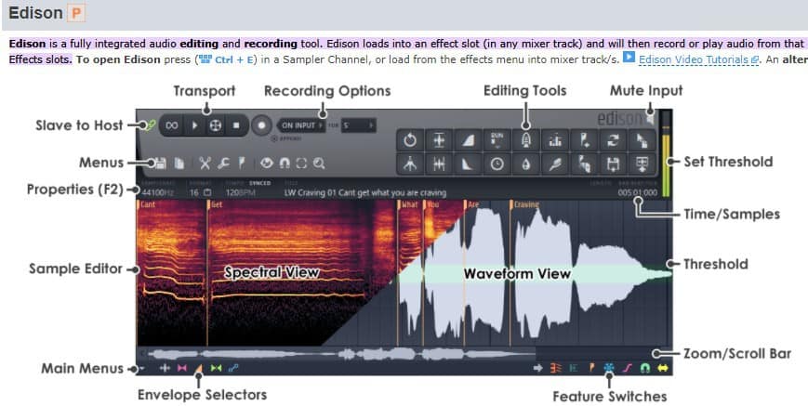Select the white cross envelope selector
Screen dimensions: 808x406
[165, 369]
